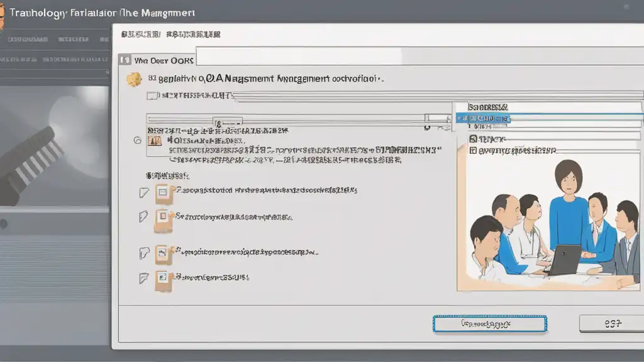The image size is (644, 362).
Task: Toggle the fourth flag checkbox in the options list
Action: coord(144,278)
